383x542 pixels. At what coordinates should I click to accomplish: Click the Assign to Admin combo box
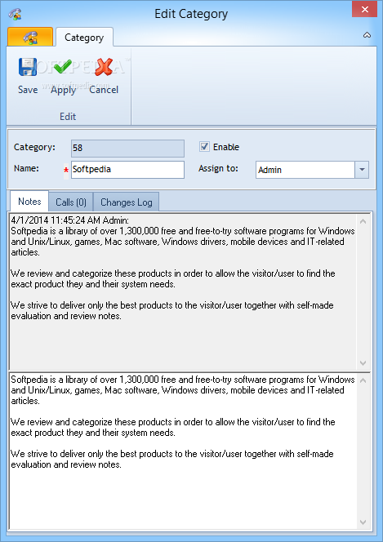(x=312, y=170)
